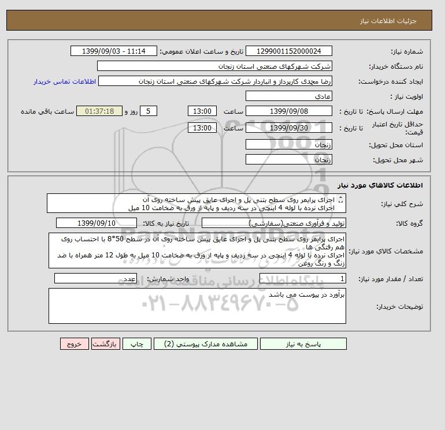Click the 'چاپ' print button
Image resolution: width=445 pixels, height=430 pixels.
coord(137,344)
